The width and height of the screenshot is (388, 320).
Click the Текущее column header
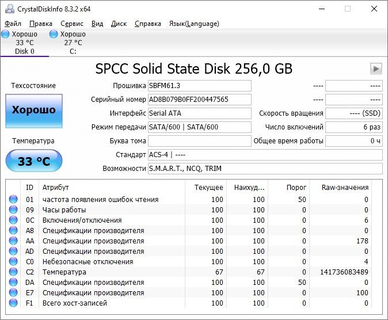point(206,188)
